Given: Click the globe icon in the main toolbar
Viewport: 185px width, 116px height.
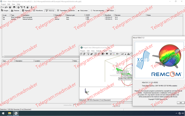Looking at the screenshot, I should 18,7.
